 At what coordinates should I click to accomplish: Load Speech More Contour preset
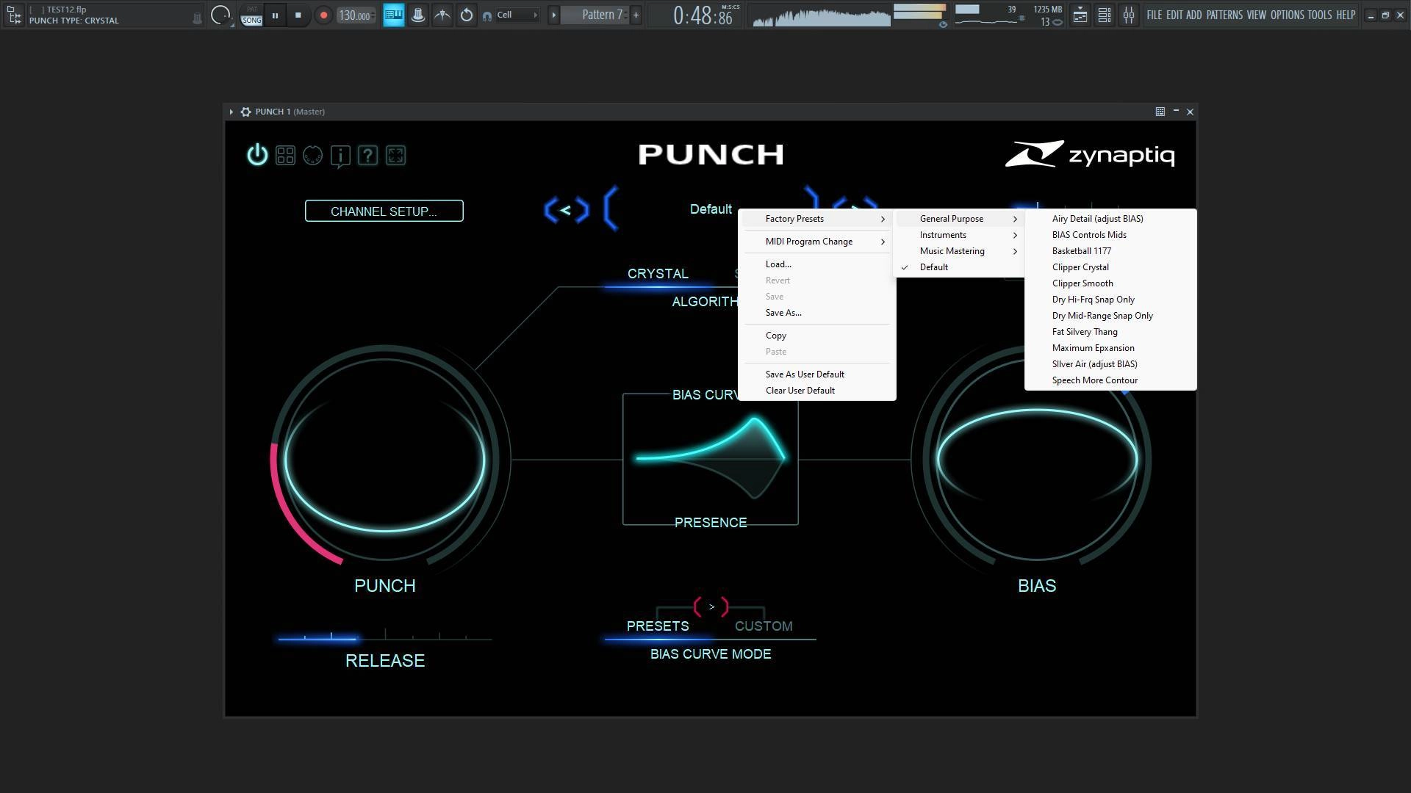[x=1110, y=380]
